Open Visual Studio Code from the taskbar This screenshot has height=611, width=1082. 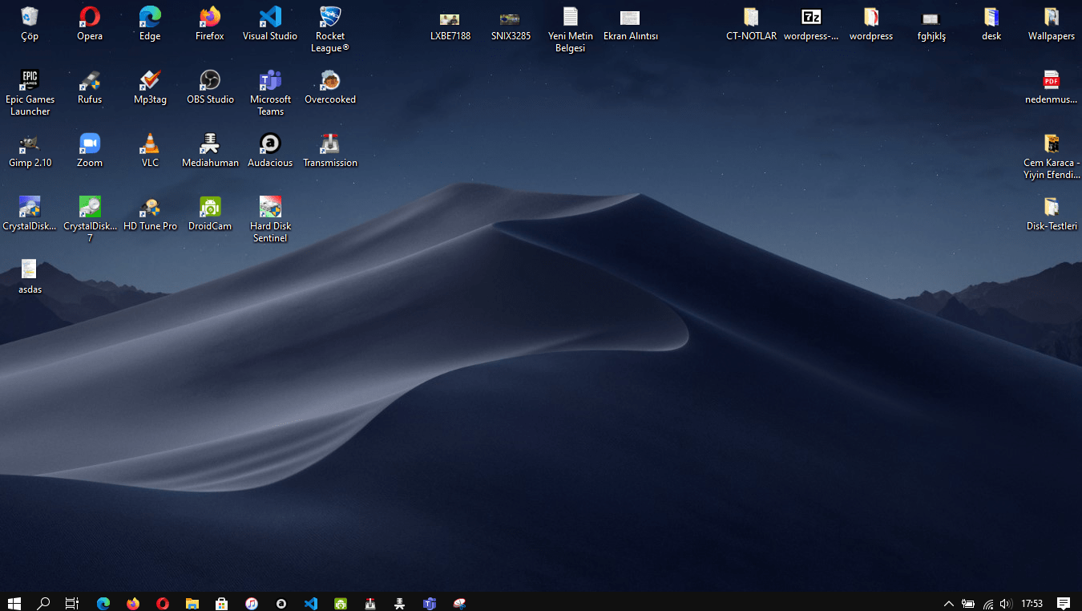pos(311,603)
